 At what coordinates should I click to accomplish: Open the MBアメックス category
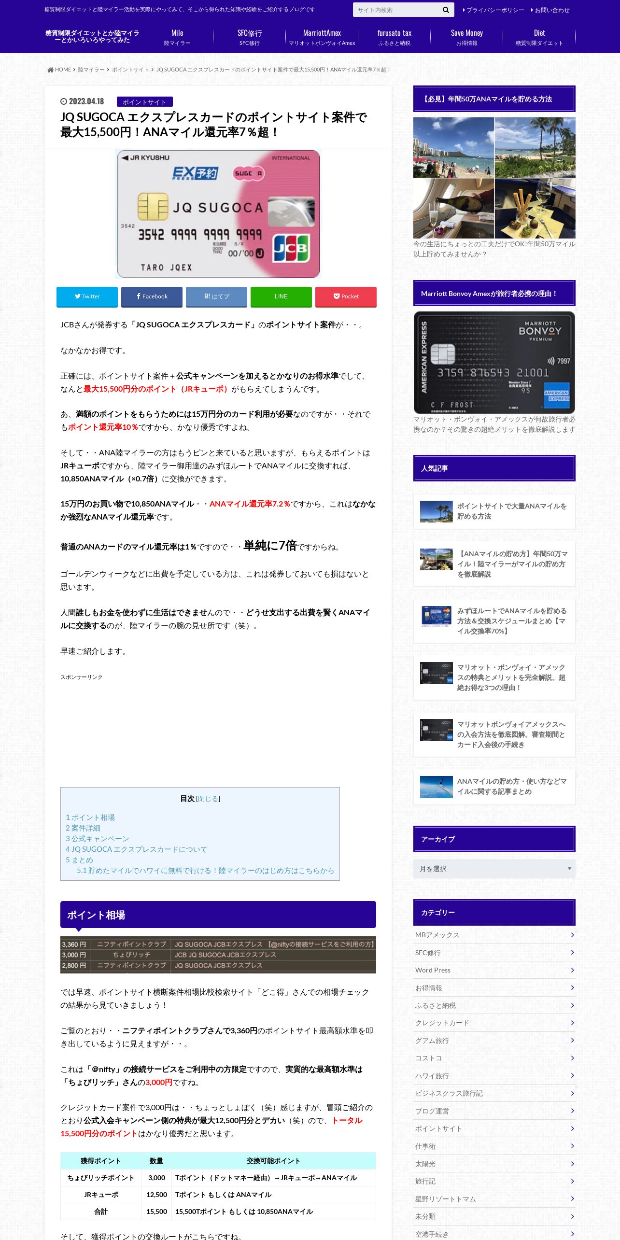[x=494, y=935]
